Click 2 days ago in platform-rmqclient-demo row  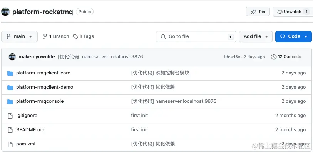pyautogui.click(x=293, y=87)
